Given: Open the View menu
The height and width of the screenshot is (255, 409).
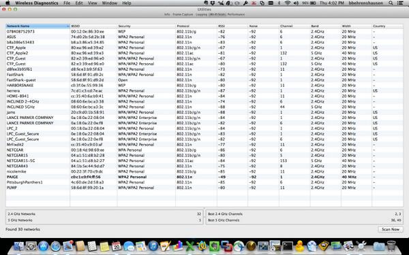Looking at the screenshot, I should [x=92, y=3].
